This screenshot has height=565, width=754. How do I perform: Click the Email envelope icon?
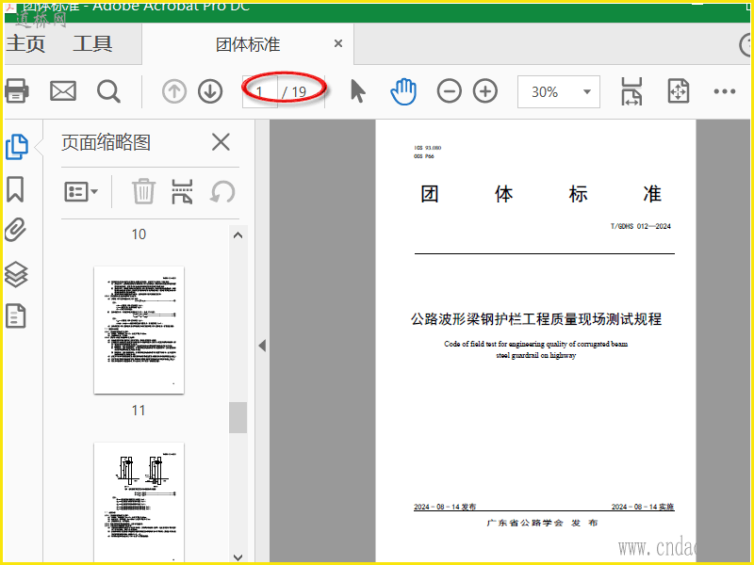(x=63, y=90)
